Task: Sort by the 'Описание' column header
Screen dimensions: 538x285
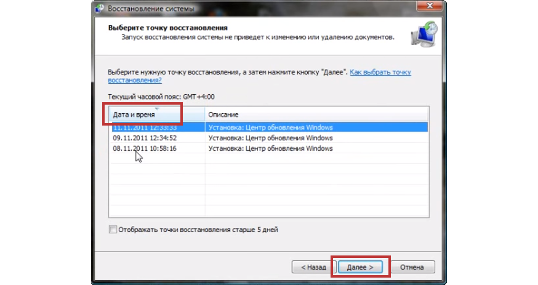Action: point(316,114)
